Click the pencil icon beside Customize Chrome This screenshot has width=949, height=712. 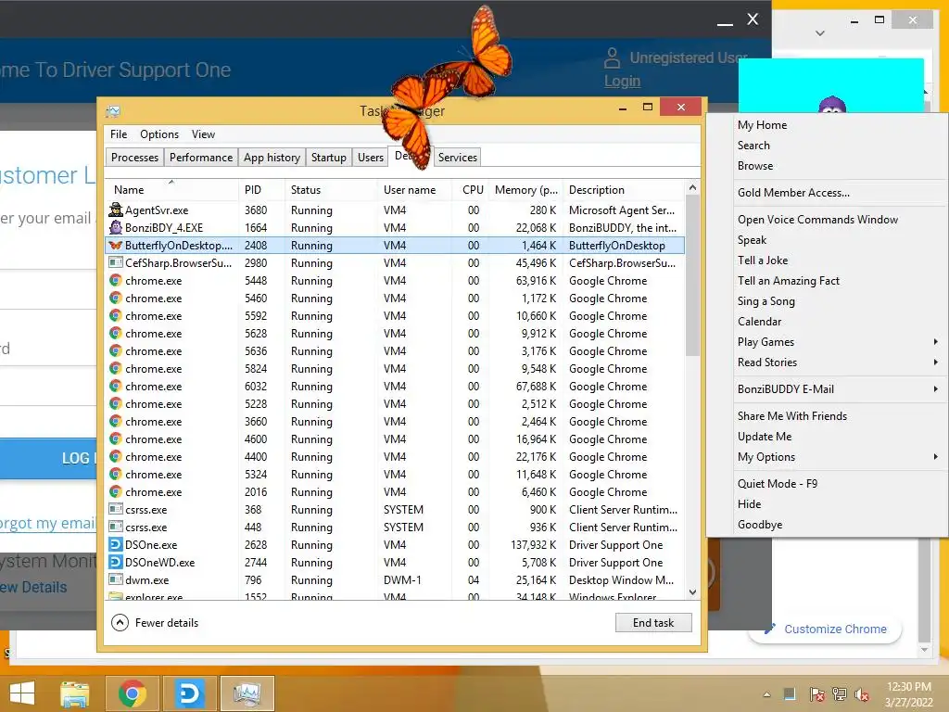(x=769, y=629)
